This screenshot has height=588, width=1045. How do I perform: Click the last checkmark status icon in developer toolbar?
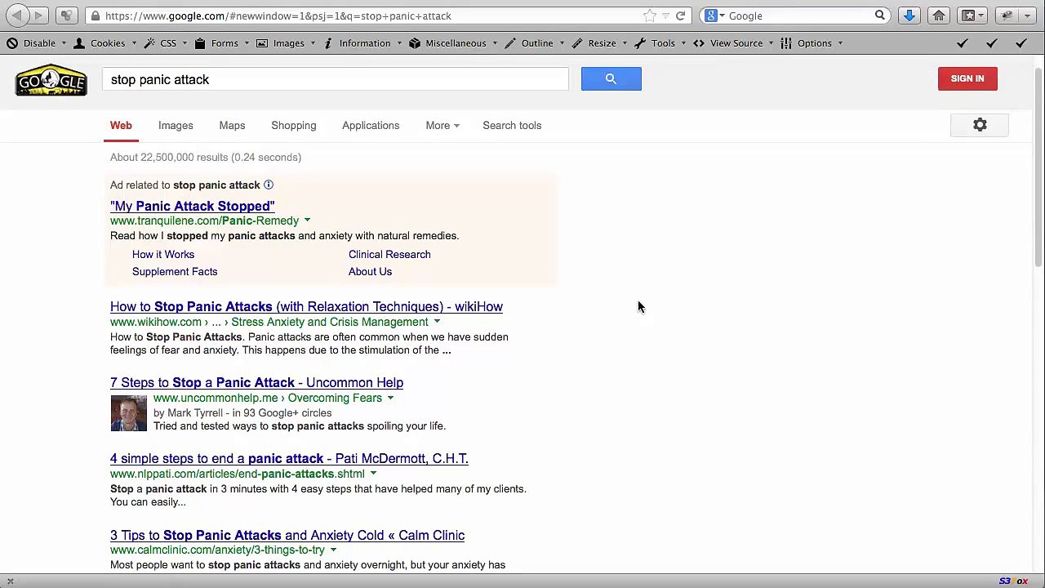(x=1021, y=43)
